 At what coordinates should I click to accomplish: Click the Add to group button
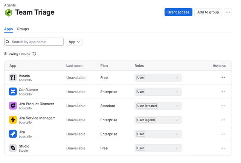(208, 12)
